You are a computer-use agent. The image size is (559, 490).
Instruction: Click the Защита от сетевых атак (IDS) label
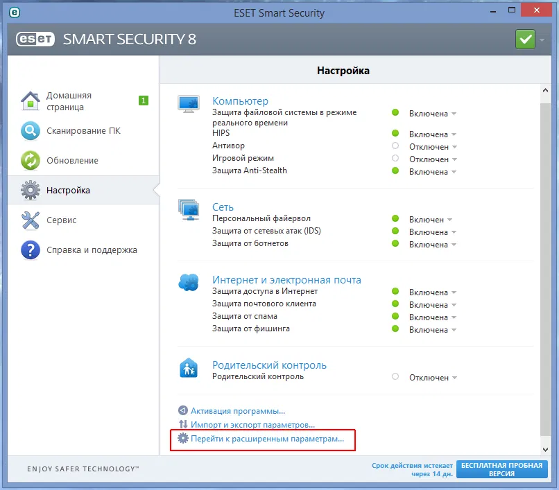click(x=266, y=231)
